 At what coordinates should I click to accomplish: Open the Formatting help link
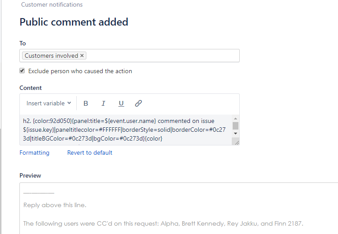pyautogui.click(x=34, y=153)
